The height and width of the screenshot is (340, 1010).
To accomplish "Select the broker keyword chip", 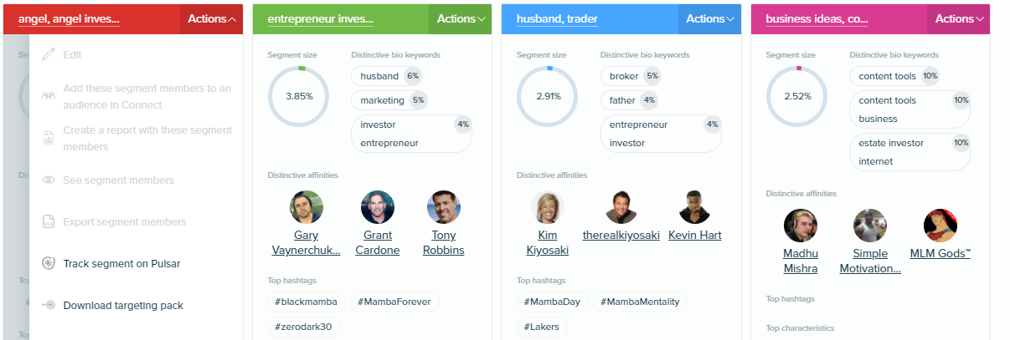I will (631, 76).
